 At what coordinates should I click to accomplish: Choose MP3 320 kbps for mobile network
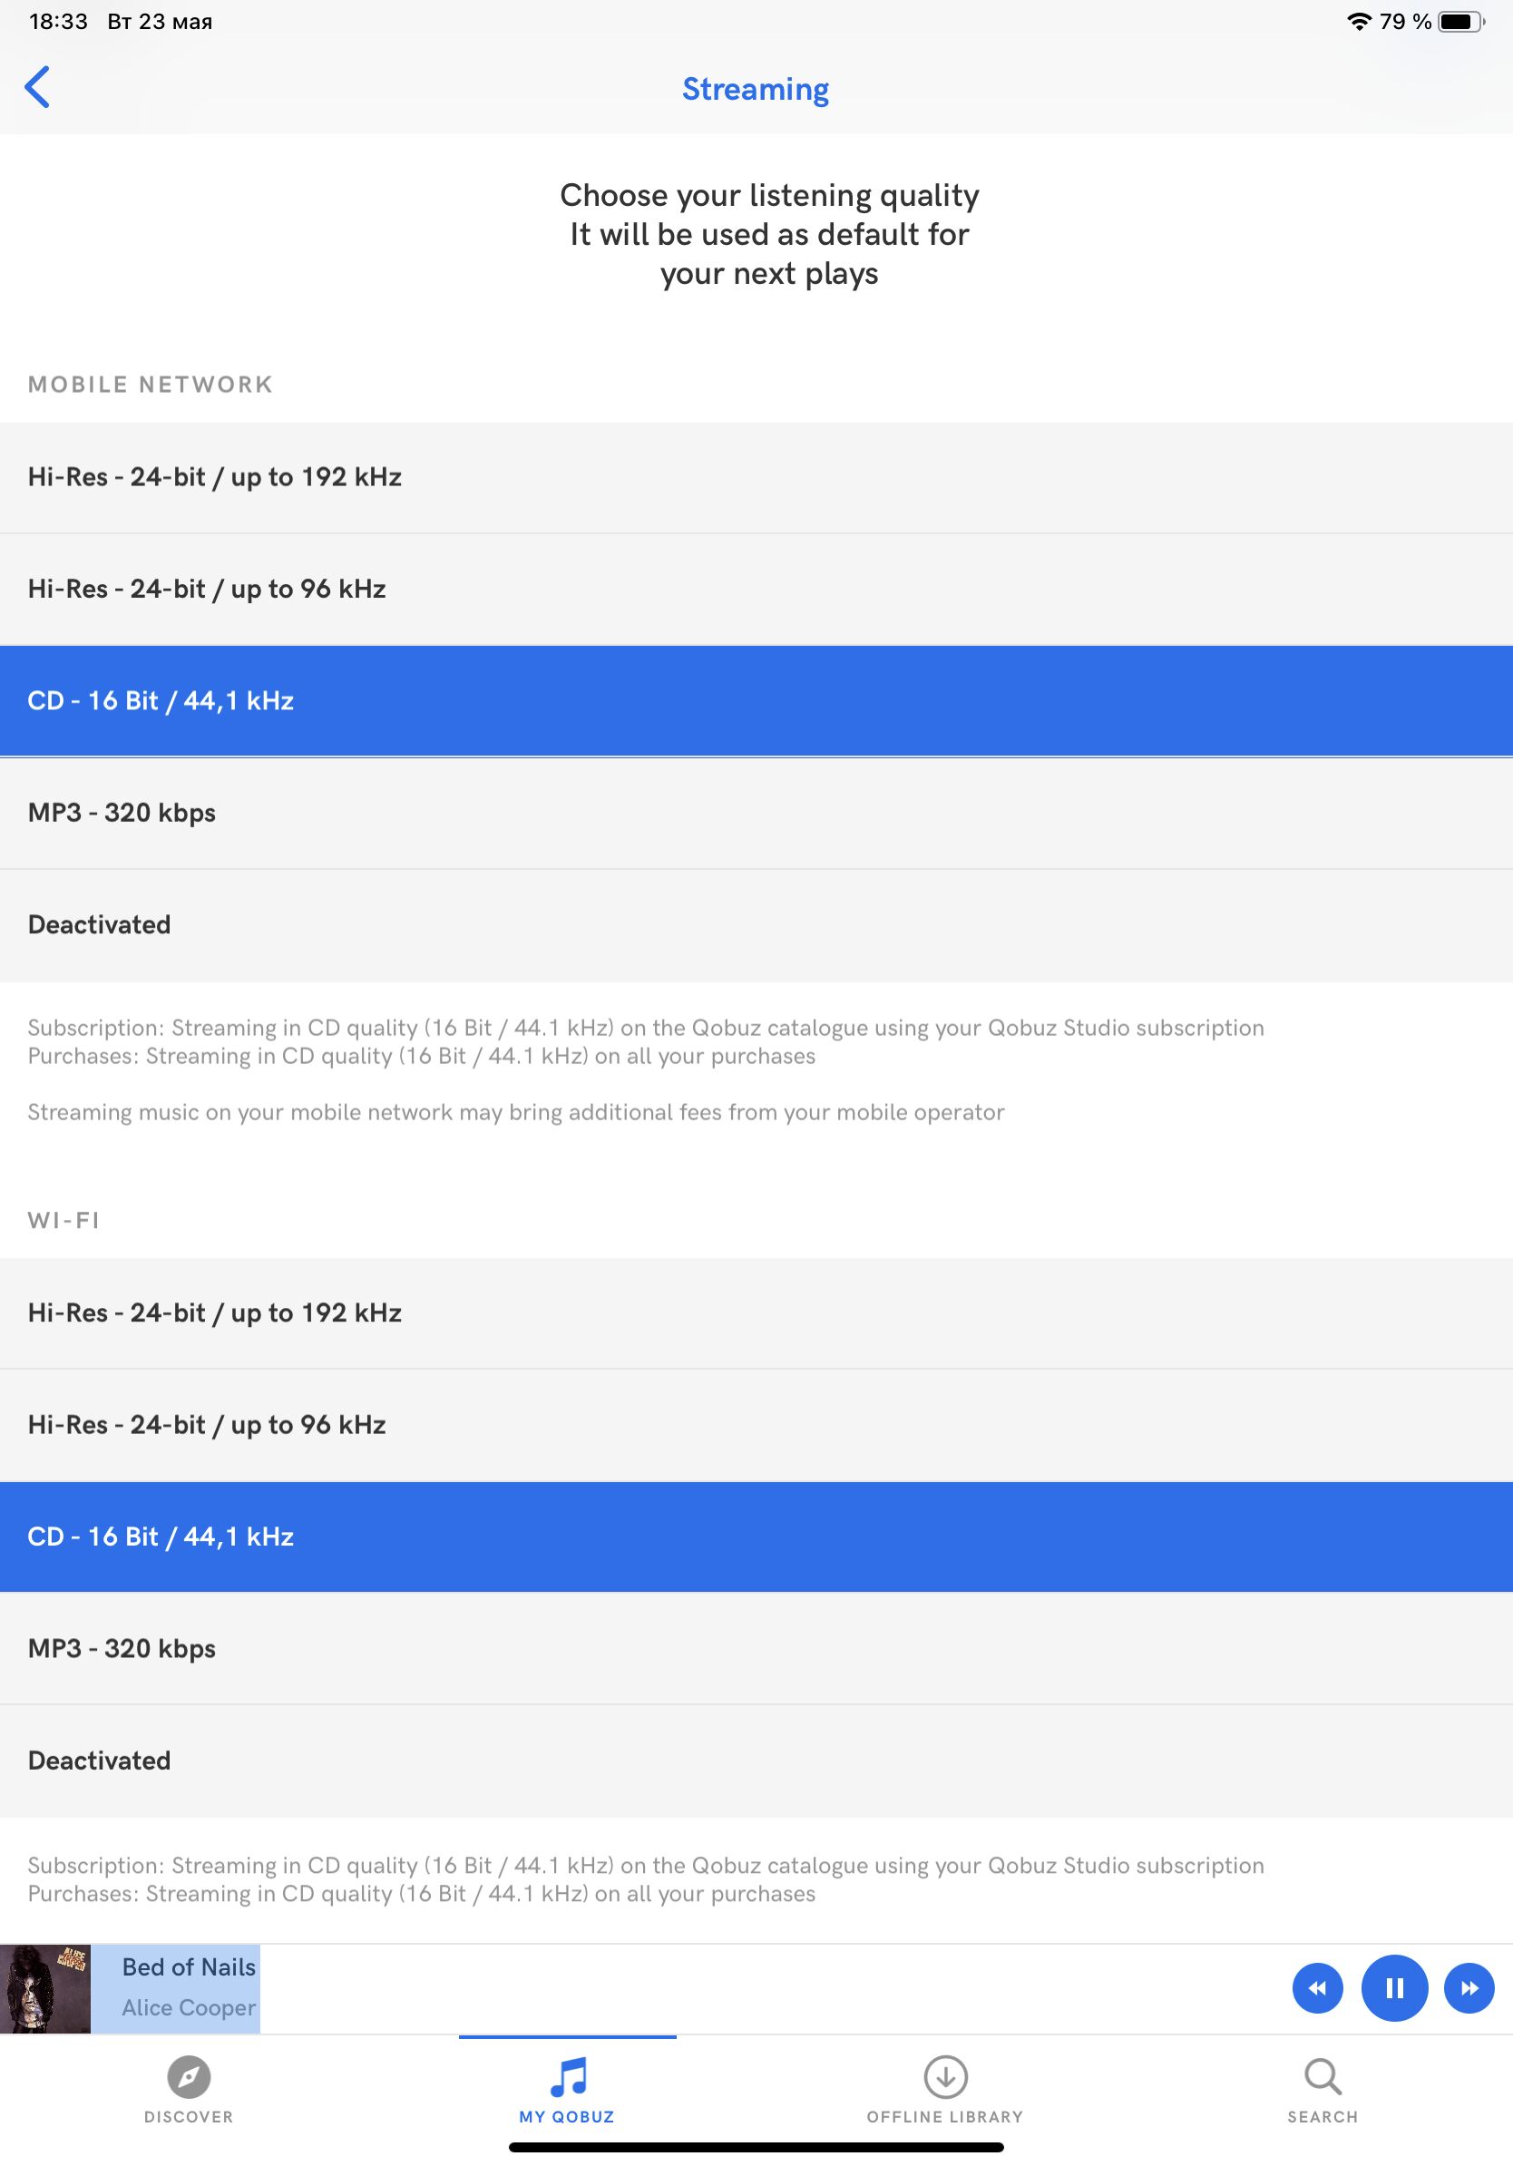(x=756, y=814)
